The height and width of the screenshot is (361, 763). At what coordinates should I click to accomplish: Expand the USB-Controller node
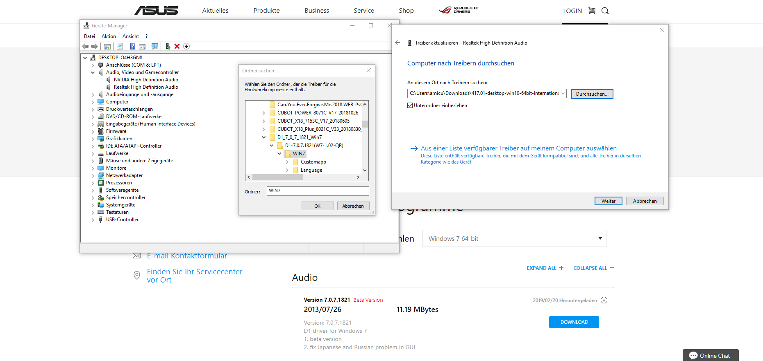click(93, 220)
